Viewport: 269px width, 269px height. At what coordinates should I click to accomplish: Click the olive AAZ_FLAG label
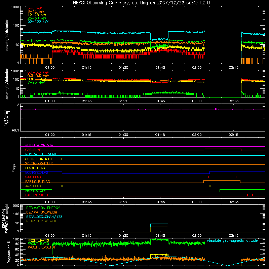point(33,186)
